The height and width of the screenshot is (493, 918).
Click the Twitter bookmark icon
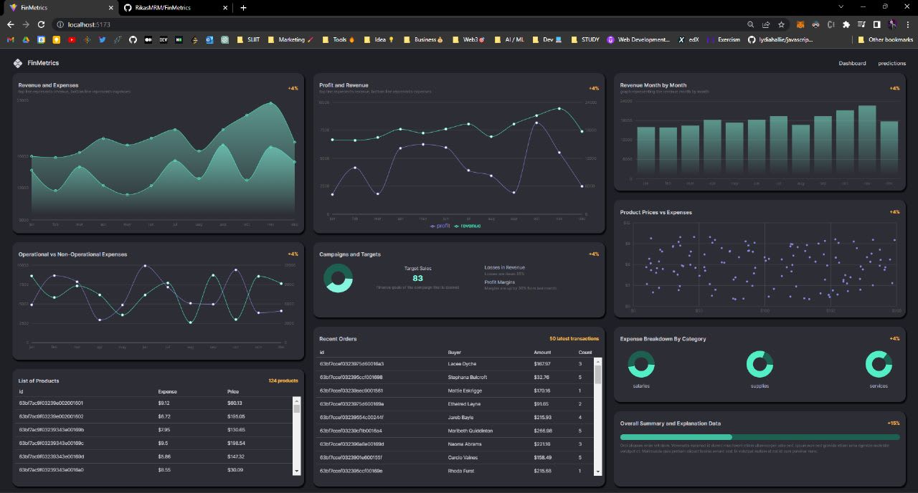pos(103,39)
